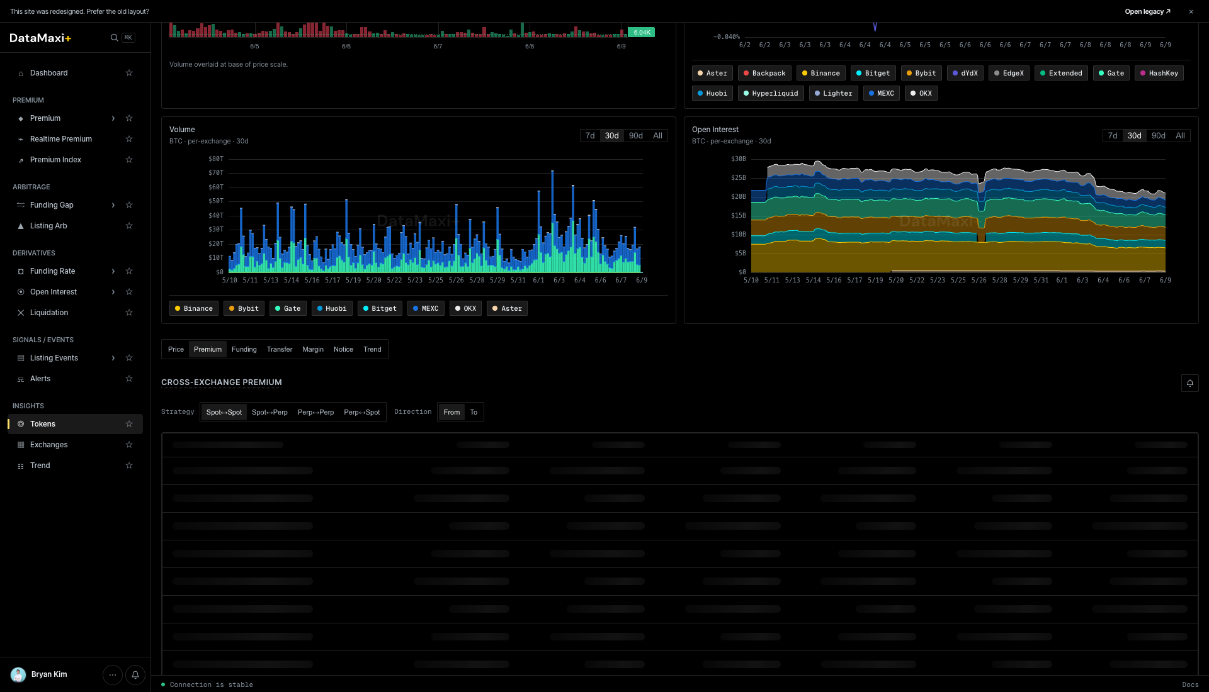Star the Liquidation entry
1209x692 pixels.
(129, 313)
